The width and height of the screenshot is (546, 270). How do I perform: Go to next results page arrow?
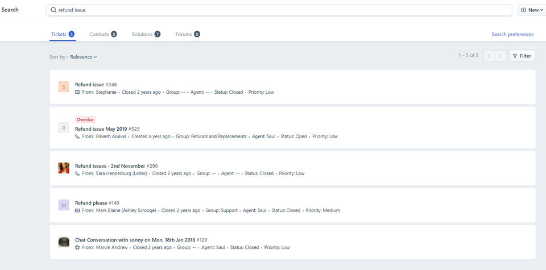[500, 56]
